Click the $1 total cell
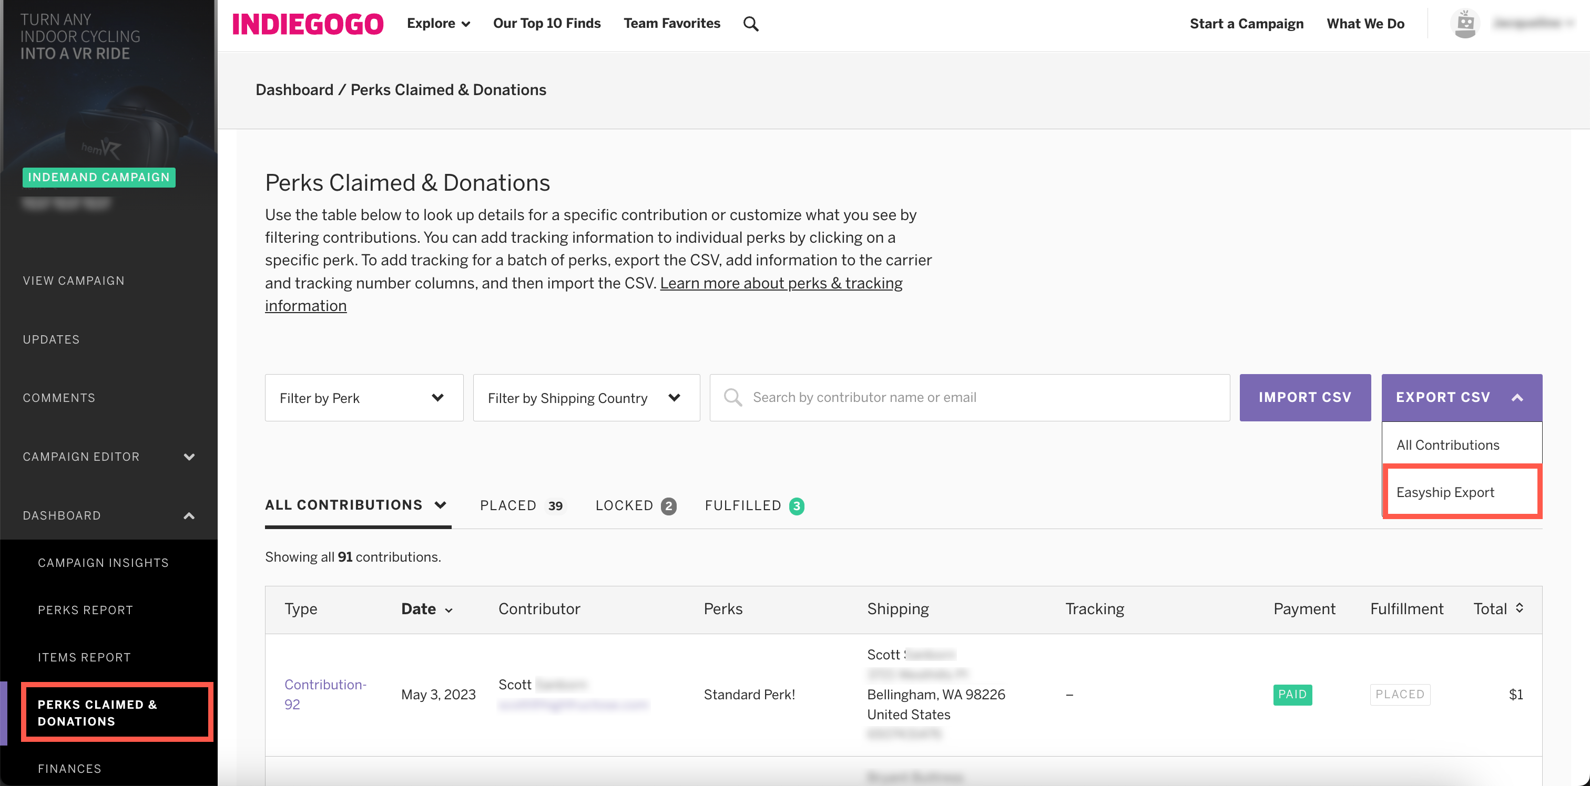The image size is (1590, 786). pyautogui.click(x=1516, y=695)
